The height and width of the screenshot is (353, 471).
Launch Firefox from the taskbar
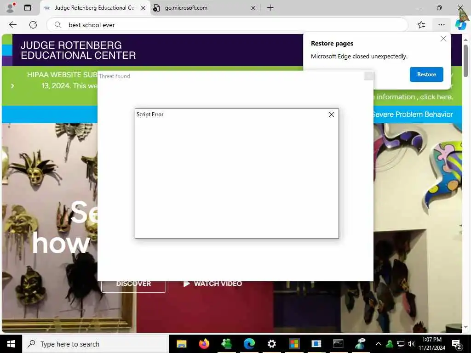coord(204,344)
